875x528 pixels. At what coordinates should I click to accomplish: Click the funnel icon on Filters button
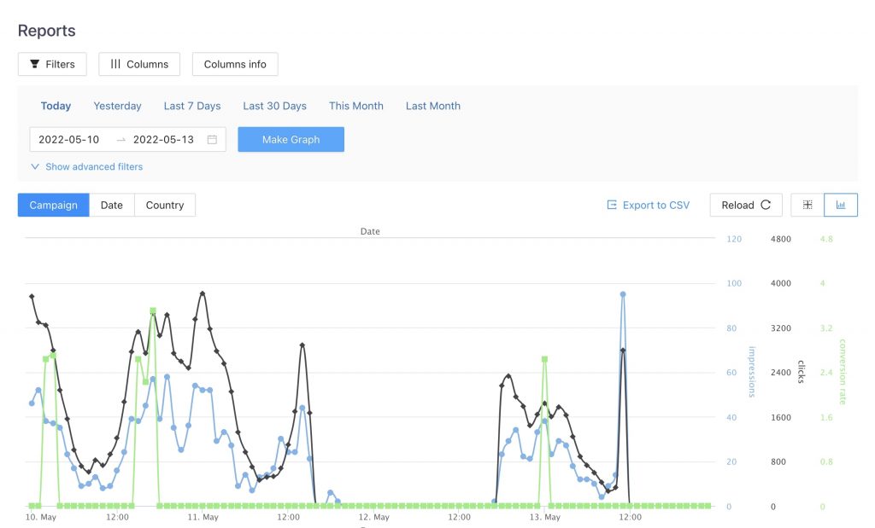(35, 64)
